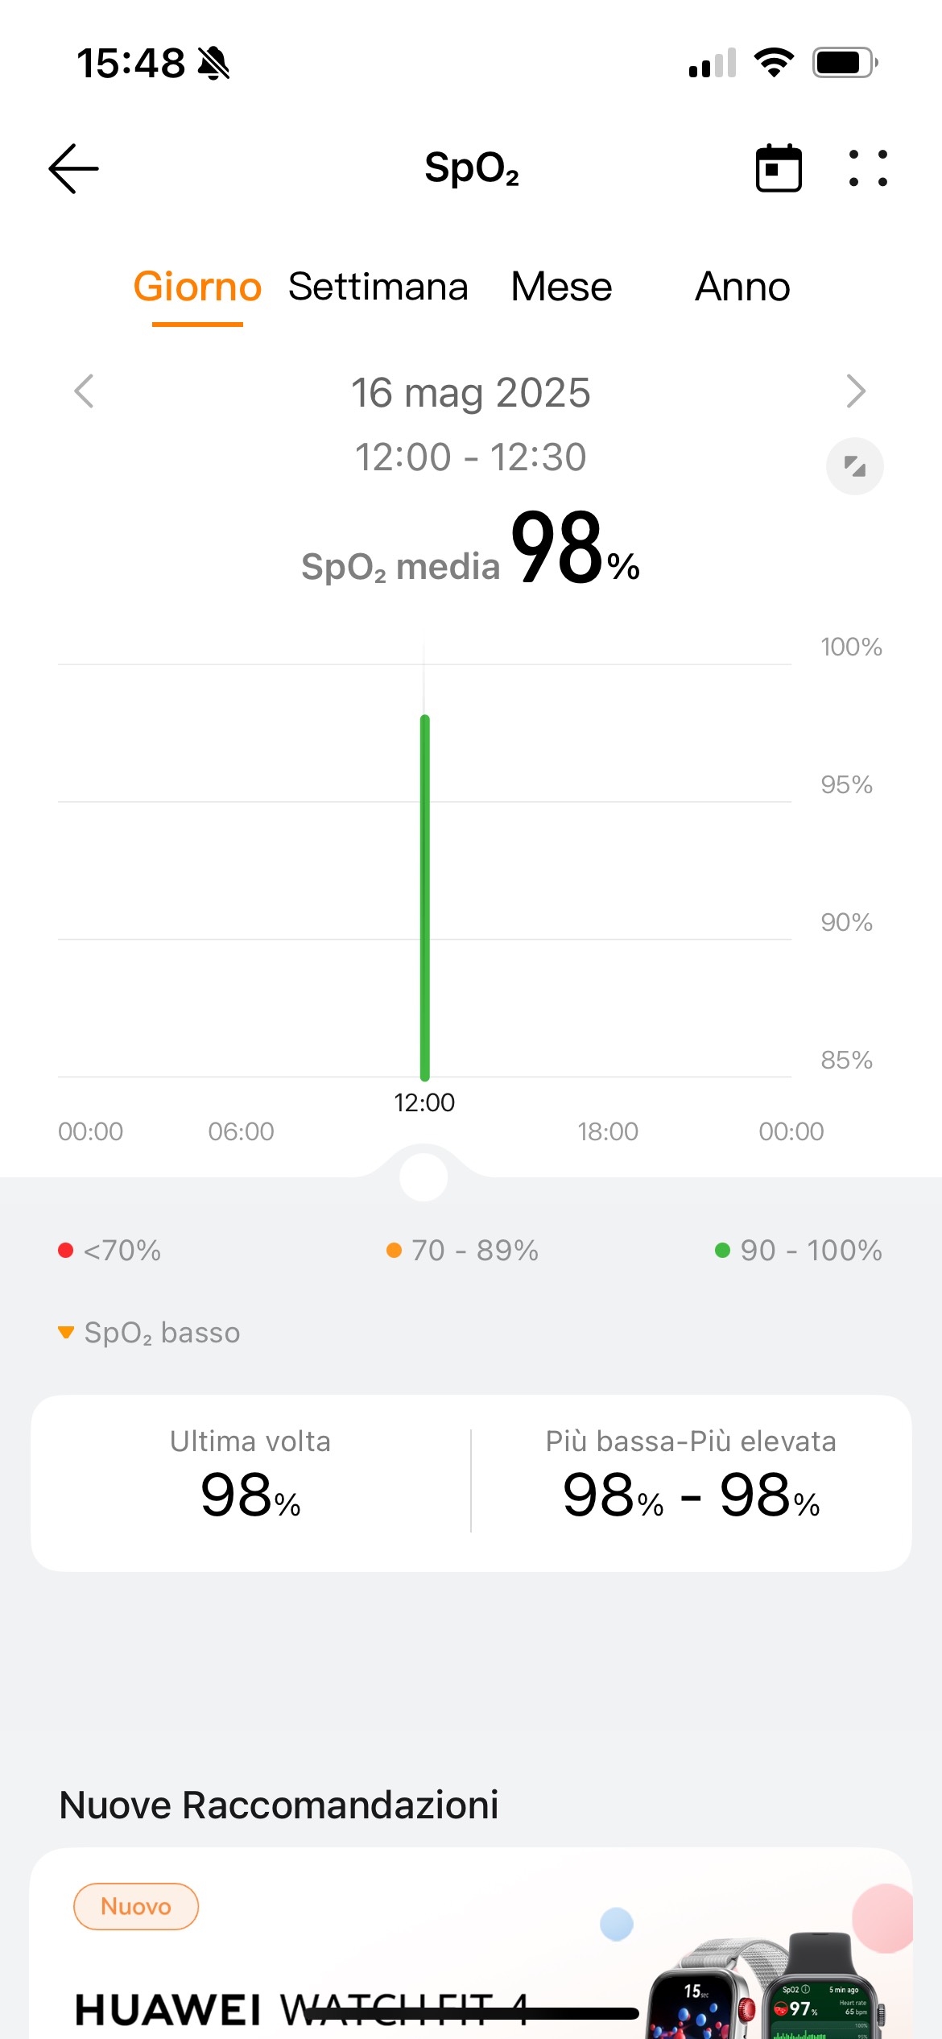Image resolution: width=942 pixels, height=2039 pixels.
Task: Tap the green 90 - 100% legend dot
Action: [722, 1250]
